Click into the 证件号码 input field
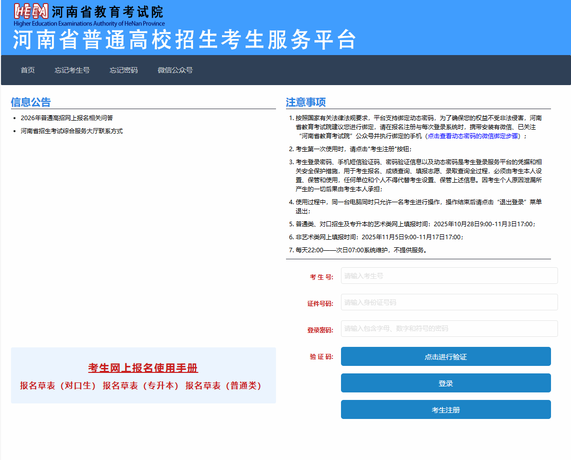Screen dimensions: 571x460 pyautogui.click(x=449, y=302)
